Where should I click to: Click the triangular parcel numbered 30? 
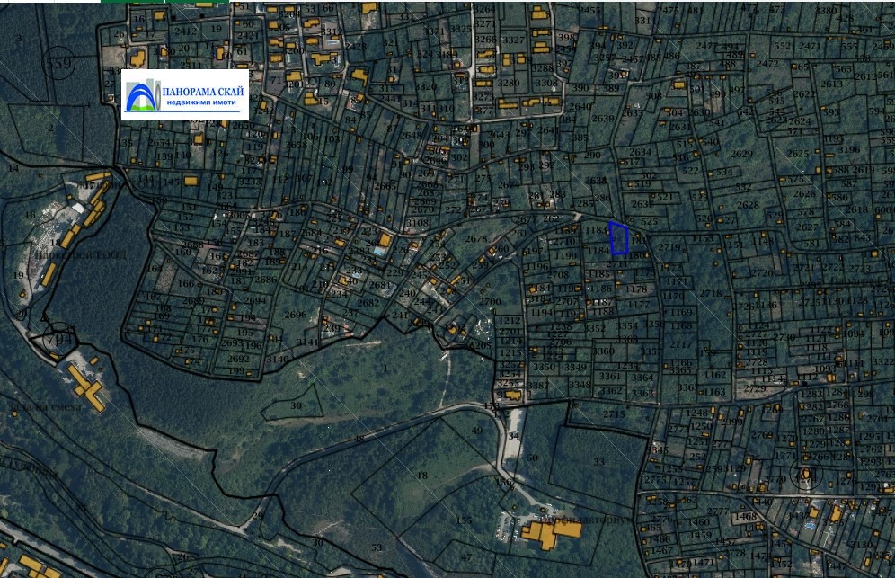click(297, 405)
